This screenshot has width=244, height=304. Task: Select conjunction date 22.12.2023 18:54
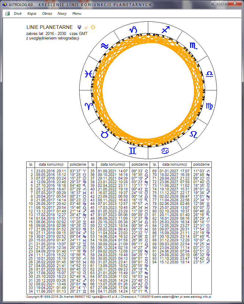(113, 226)
